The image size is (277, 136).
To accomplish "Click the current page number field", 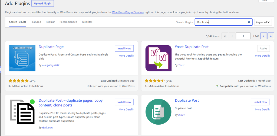I will point(243,36).
